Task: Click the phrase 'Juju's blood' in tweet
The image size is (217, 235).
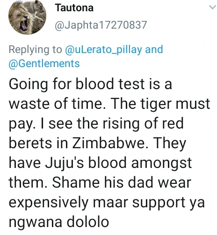Action: click(86, 163)
